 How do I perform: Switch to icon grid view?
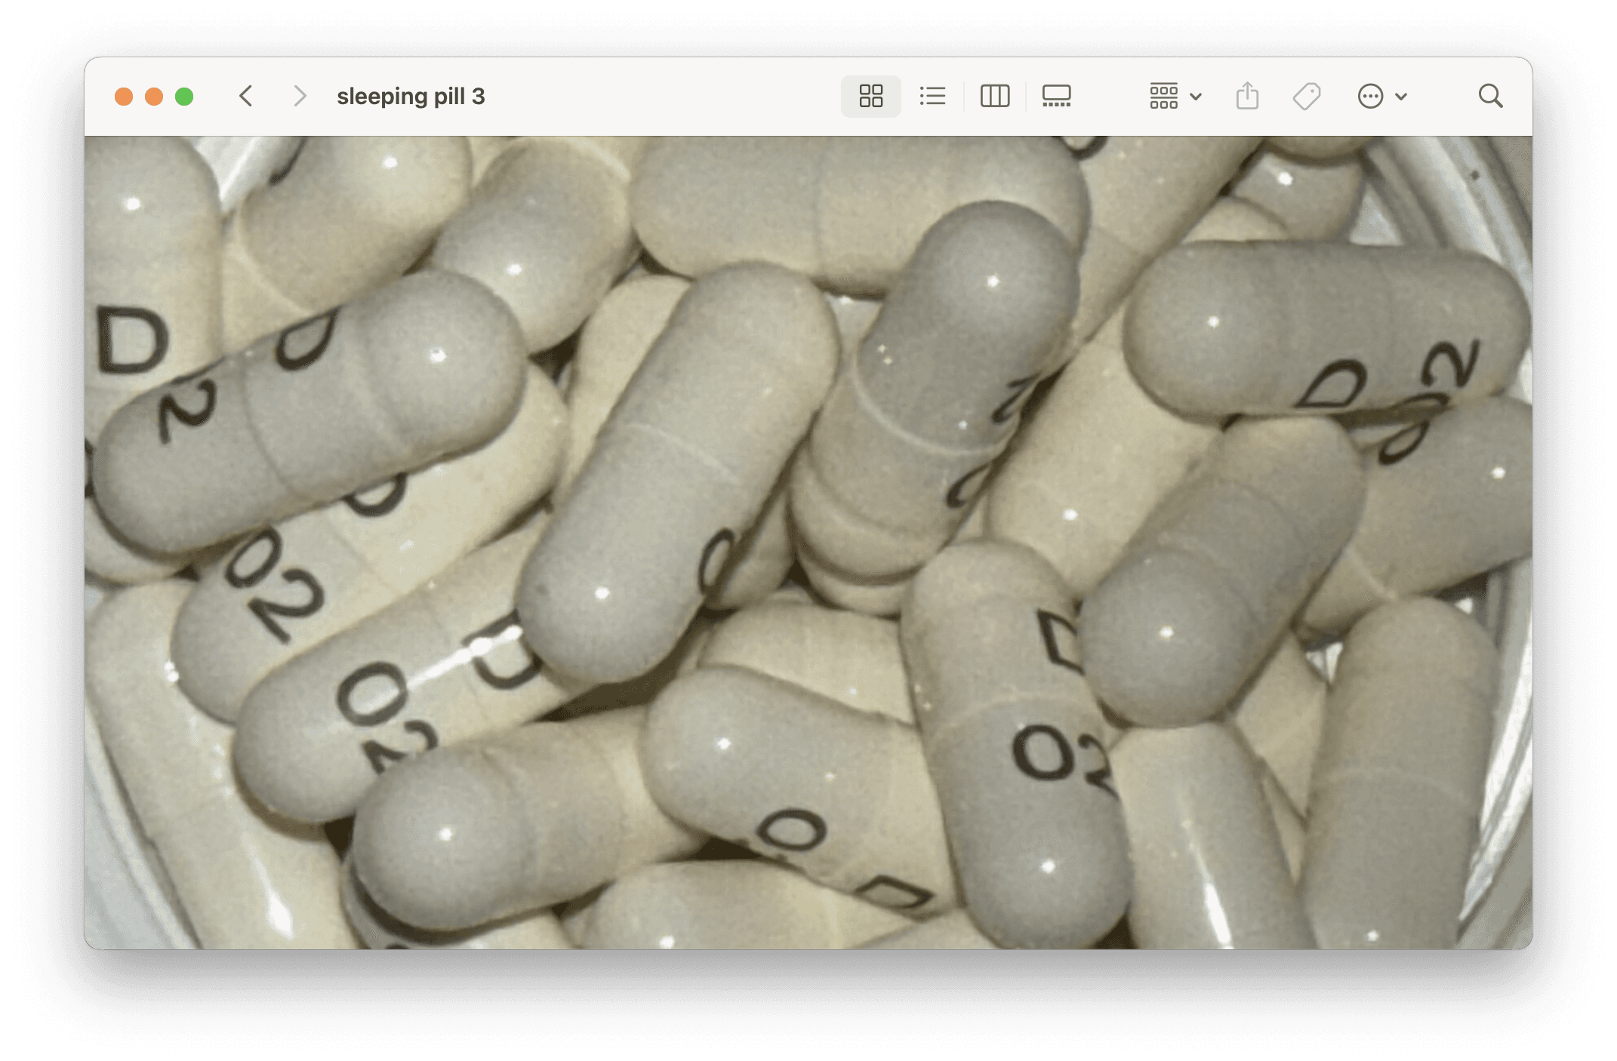tap(870, 97)
